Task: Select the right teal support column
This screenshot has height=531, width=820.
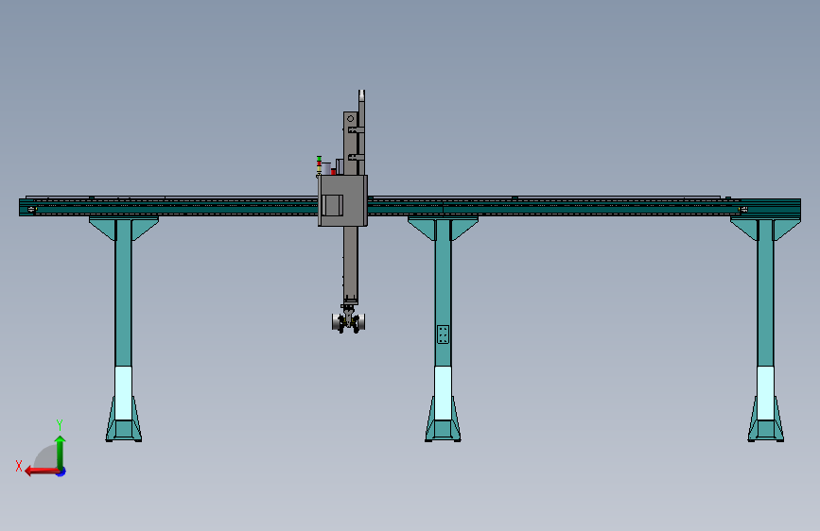Action: (765, 293)
